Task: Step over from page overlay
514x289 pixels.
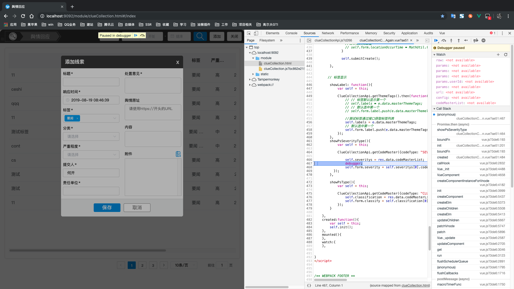Action: click(x=142, y=35)
